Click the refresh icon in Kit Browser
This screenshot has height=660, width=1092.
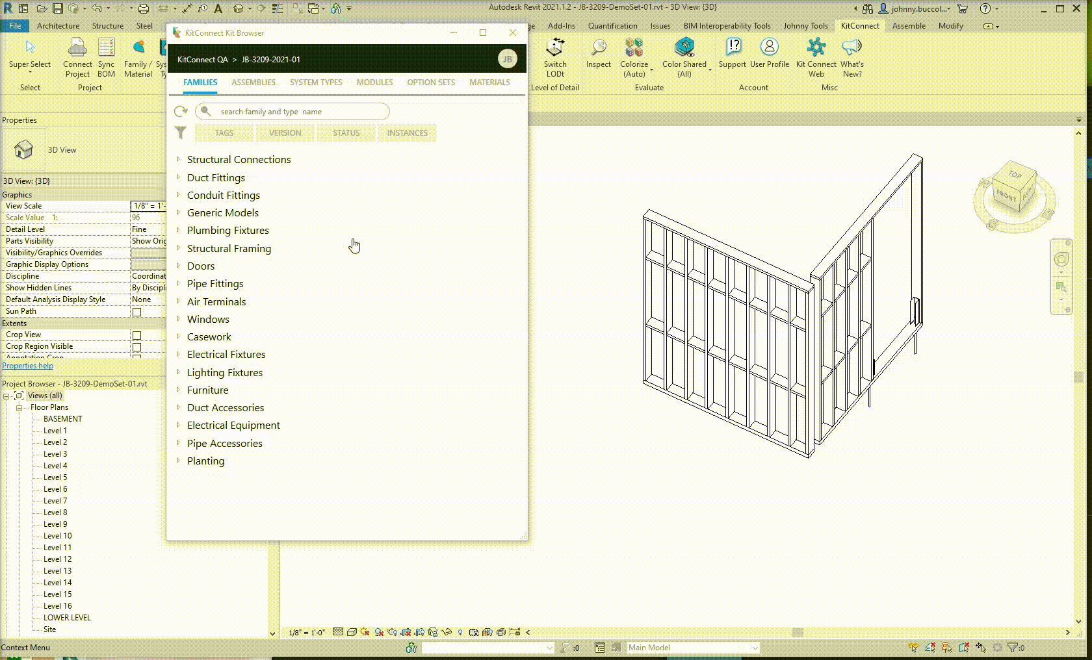point(181,112)
